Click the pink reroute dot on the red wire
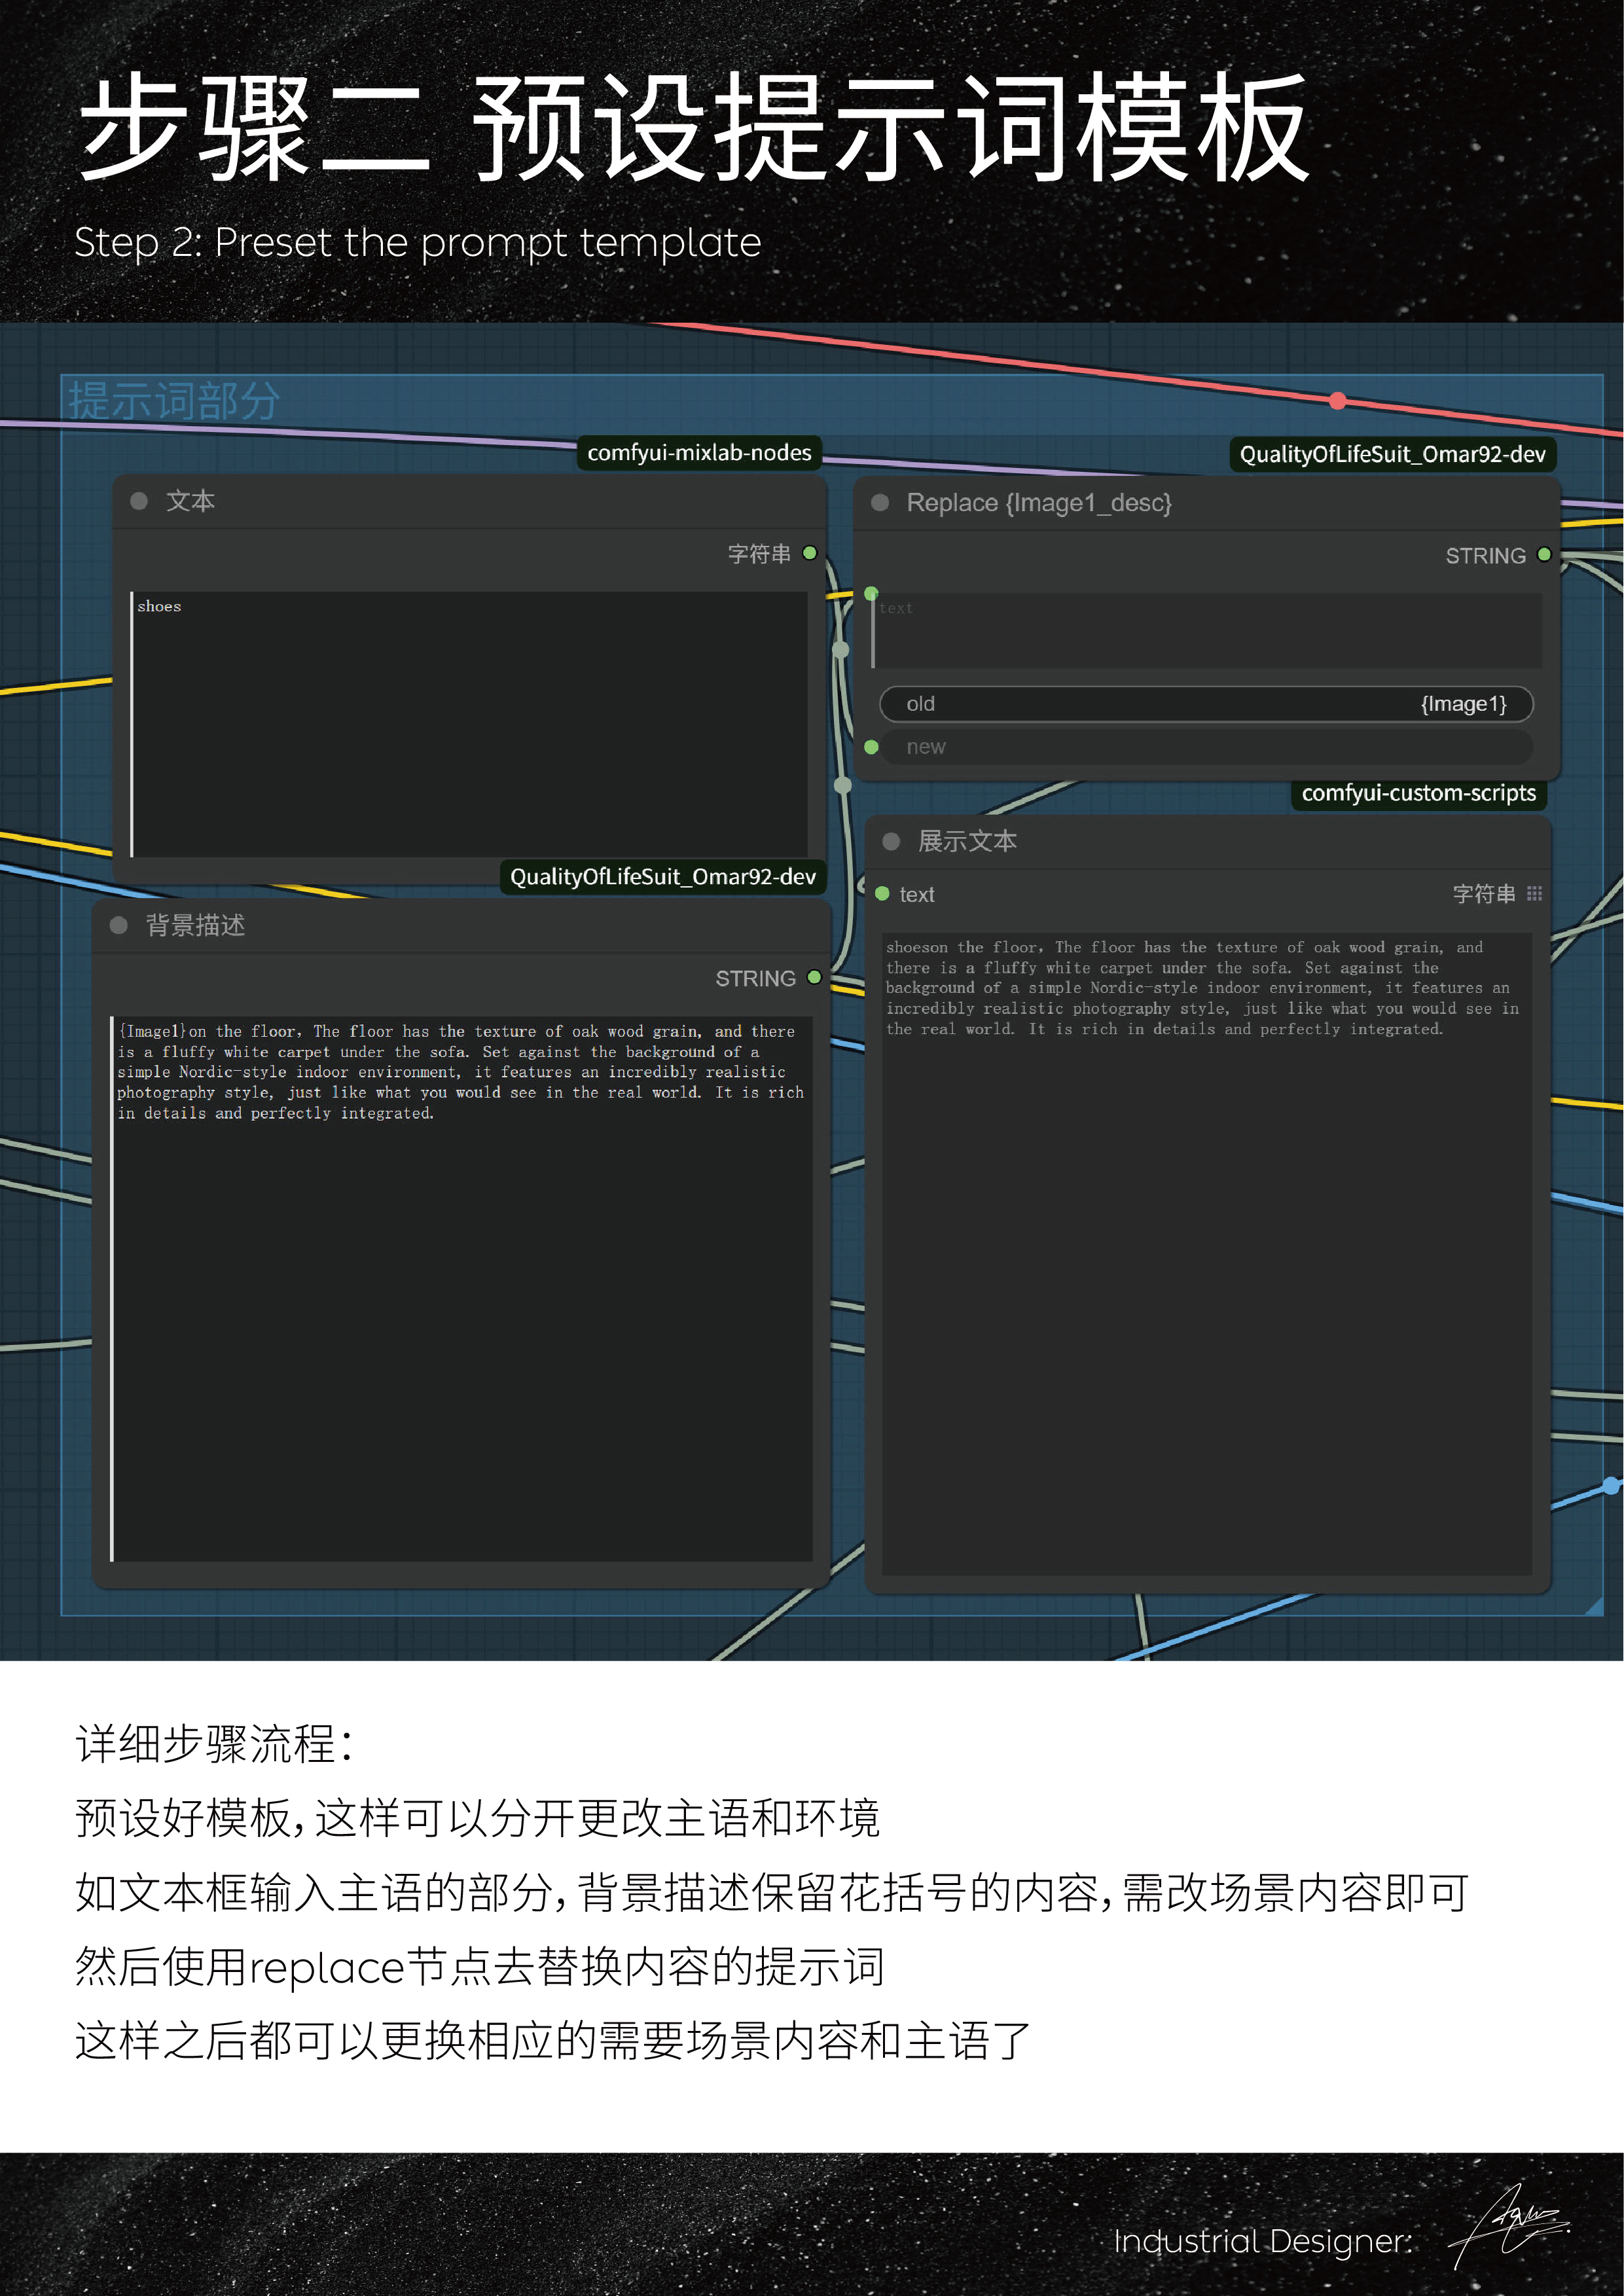 [x=1337, y=400]
